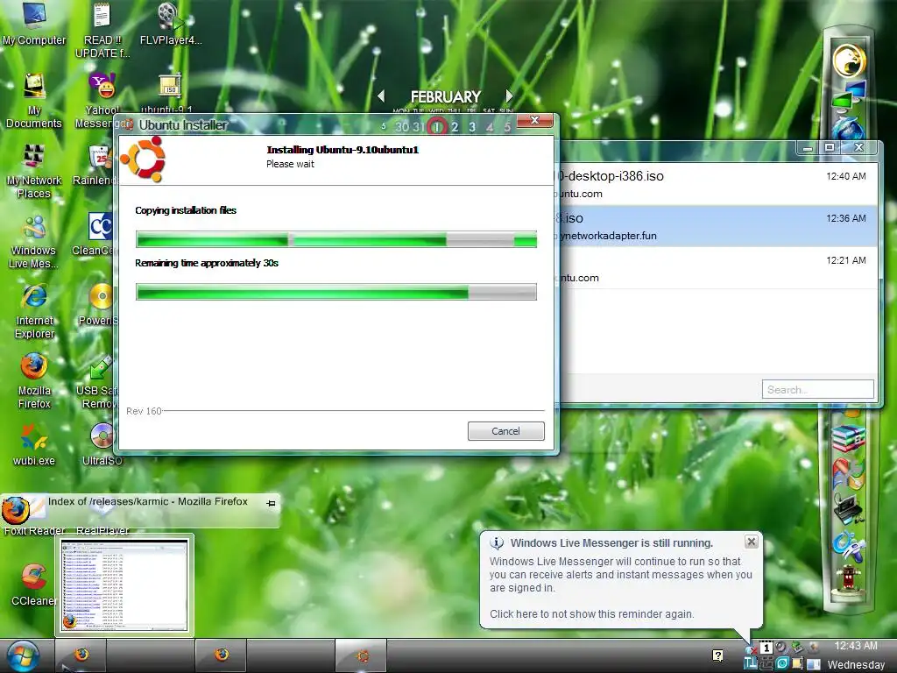Launch Windows Live Messenger desktop shortcut
This screenshot has height=673, width=897.
(34, 241)
